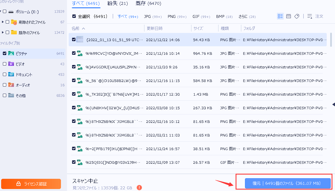Screen dimensions: 335x191
Task: Expand the 既存のファイル tree node
Action: [3, 32]
